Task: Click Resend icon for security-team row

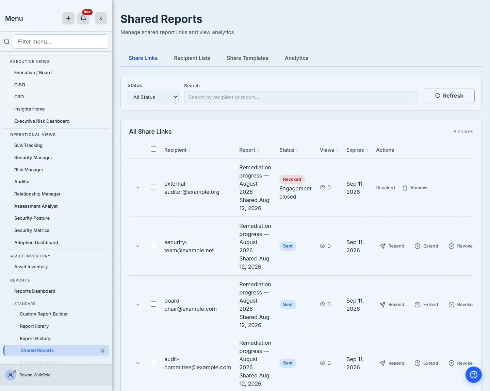Action: (x=382, y=246)
